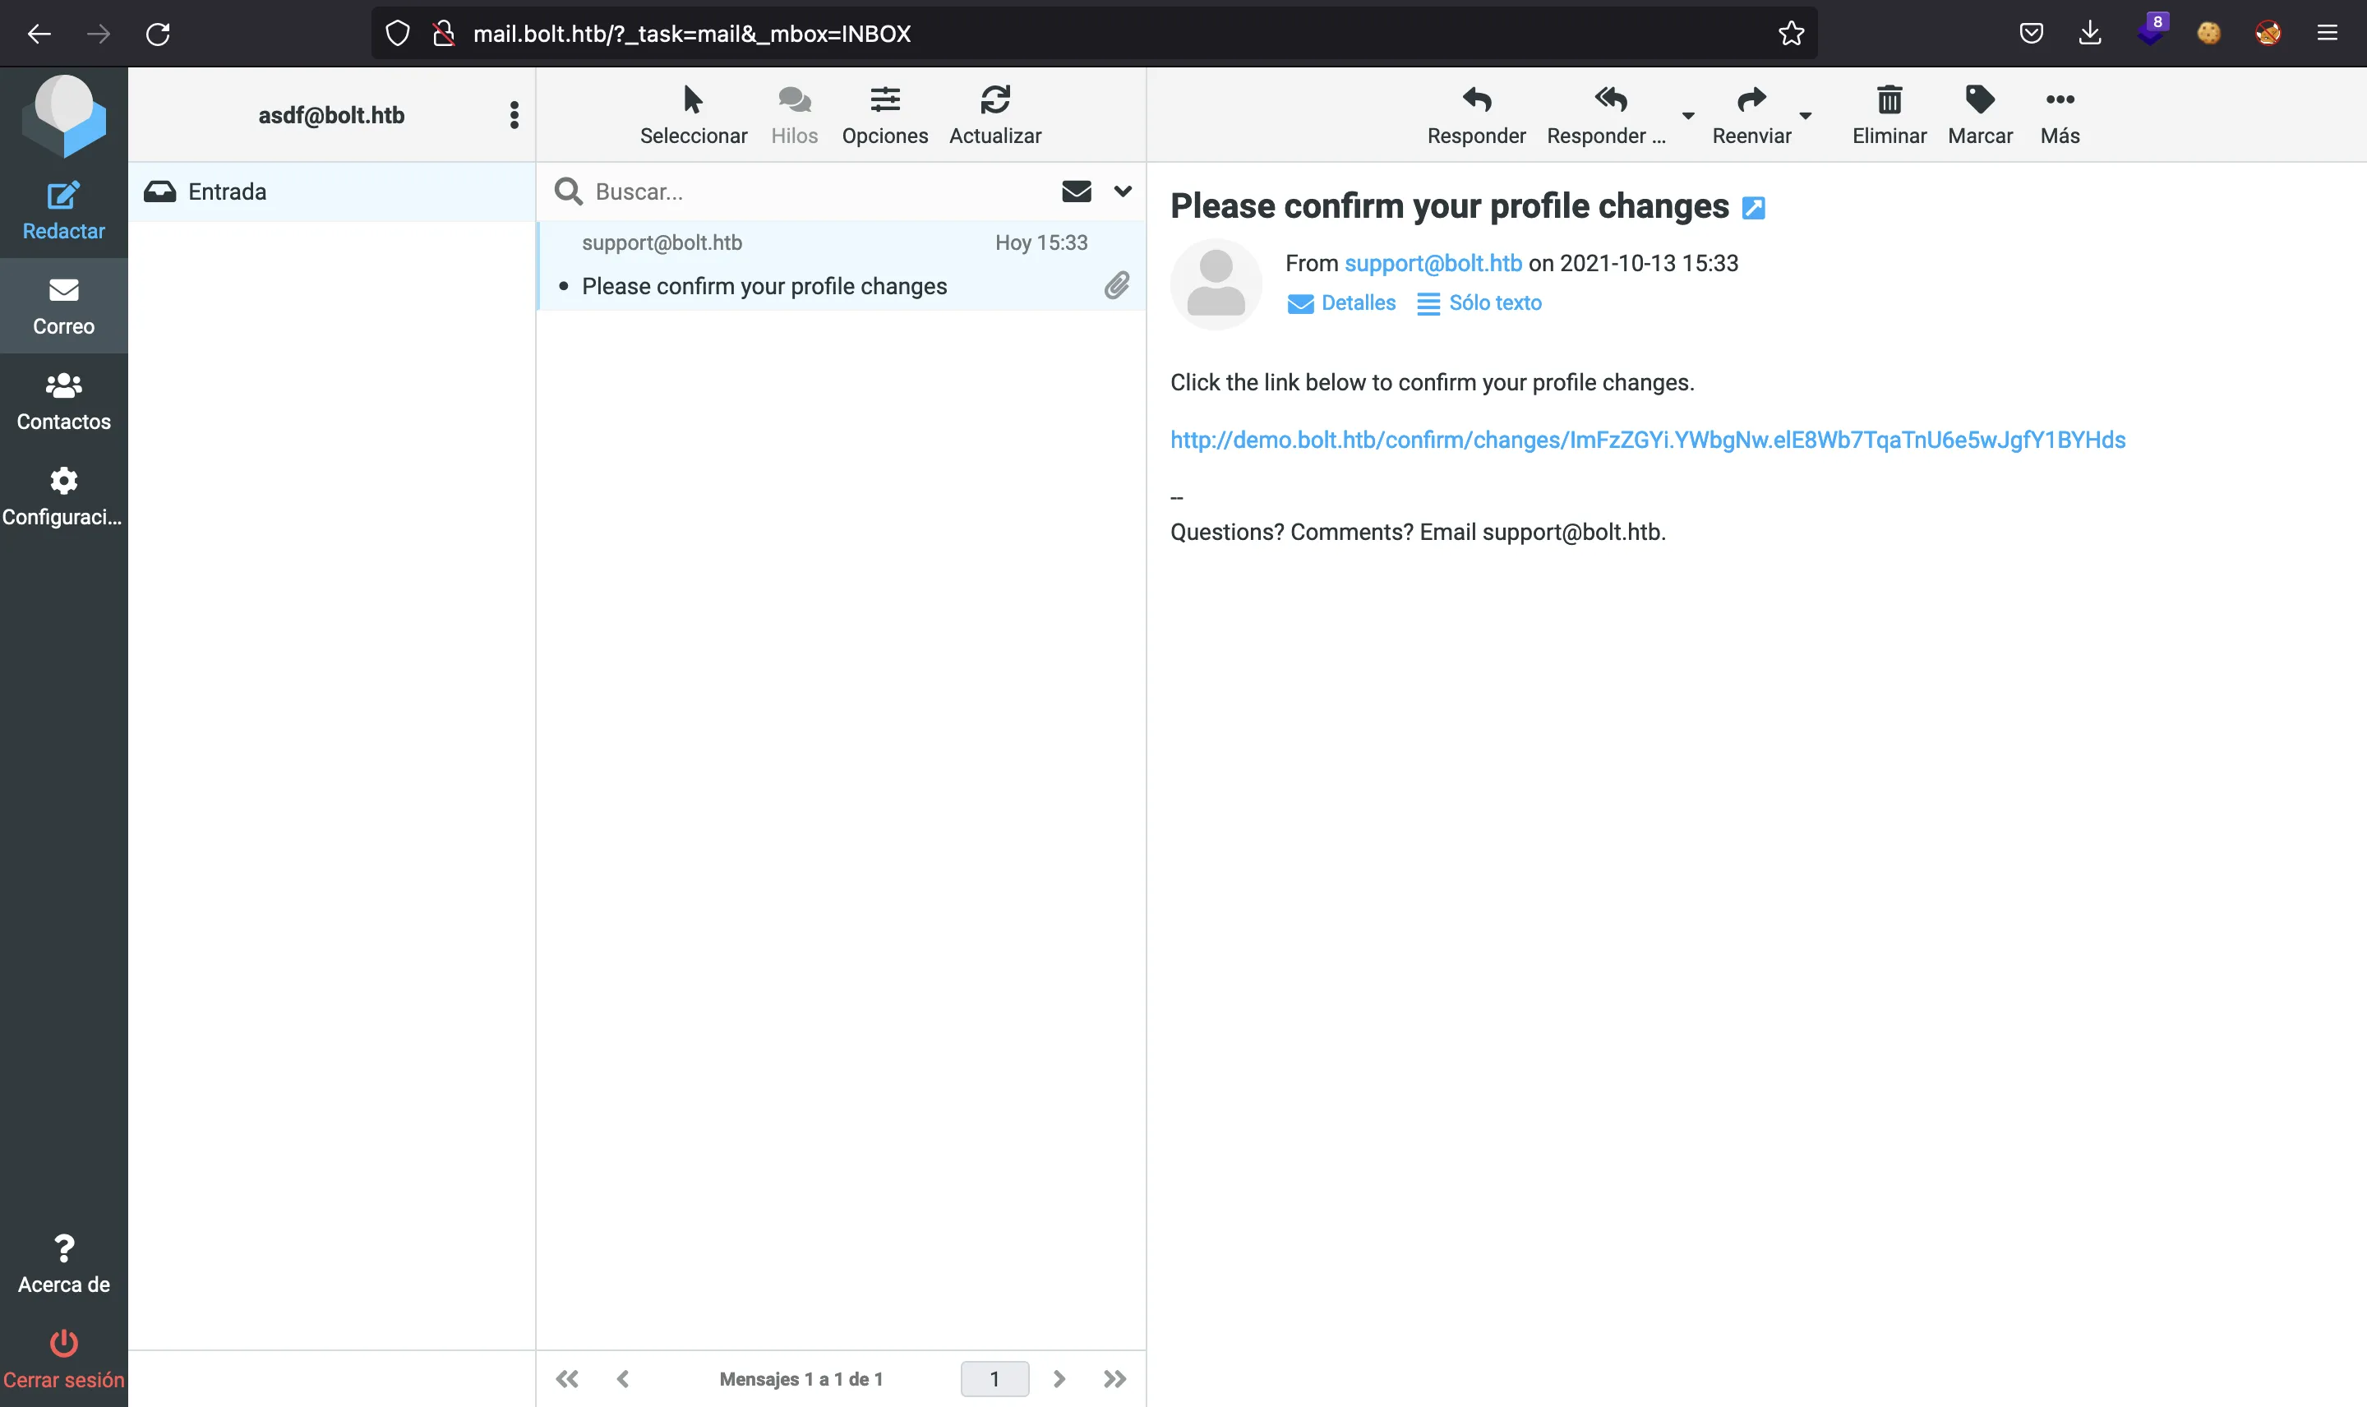
Task: Click the Actualizar (Refresh) button
Action: point(994,114)
